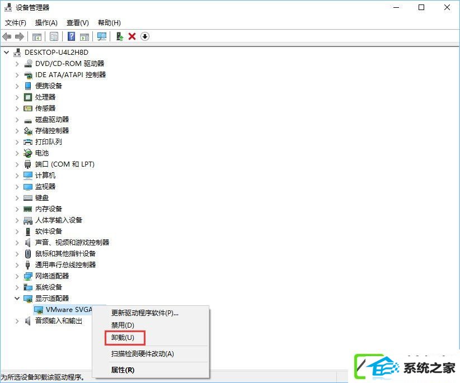Screen dimensions: 460x383
Task: Select the VMware SVGA device name
Action: tap(69, 310)
